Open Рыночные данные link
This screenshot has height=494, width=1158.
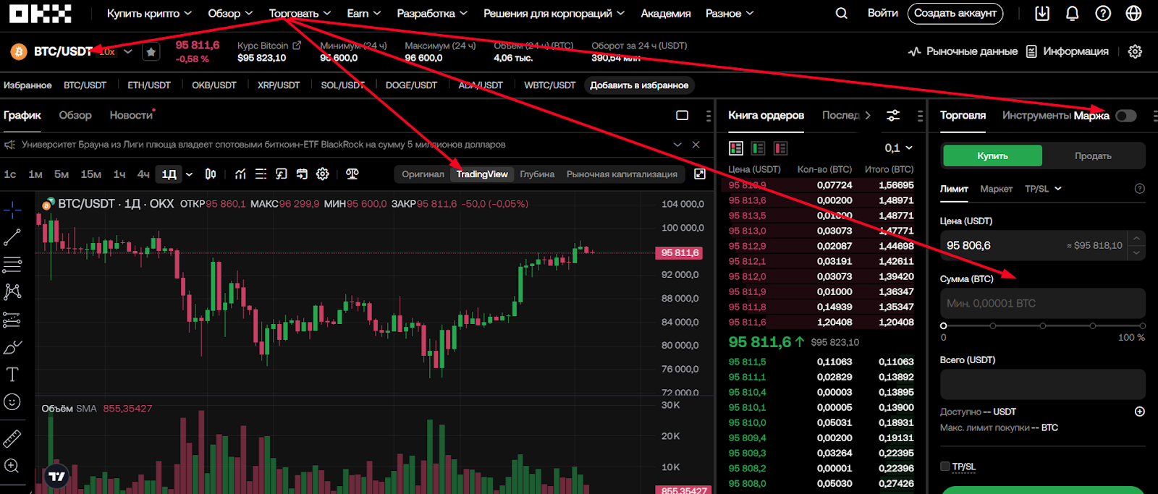click(x=963, y=51)
